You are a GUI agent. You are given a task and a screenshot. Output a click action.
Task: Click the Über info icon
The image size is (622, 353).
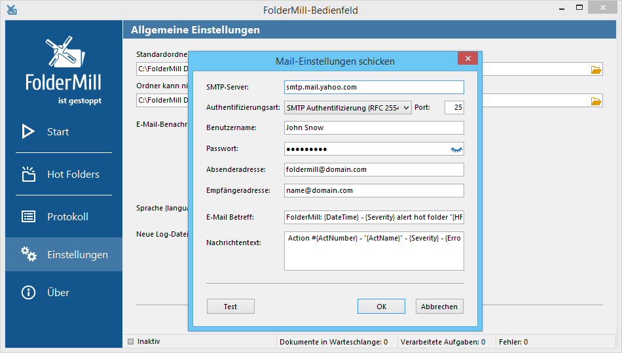pyautogui.click(x=29, y=292)
